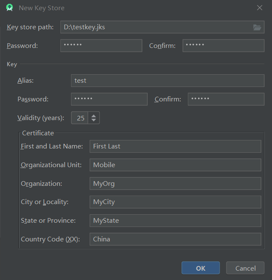
Task: Edit the Validity years value 25
Action: coord(79,118)
